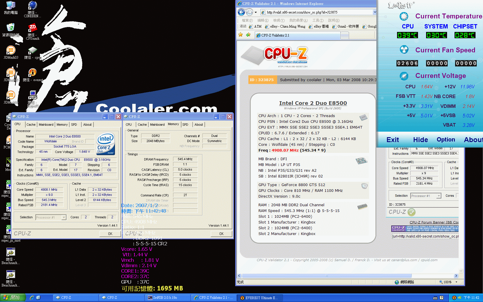483x302 pixels.
Task: Select the CPU-Z Validator 2.1 browser tab
Action: (298, 35)
